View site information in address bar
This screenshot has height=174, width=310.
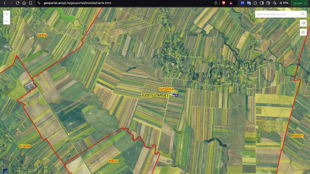click(39, 3)
